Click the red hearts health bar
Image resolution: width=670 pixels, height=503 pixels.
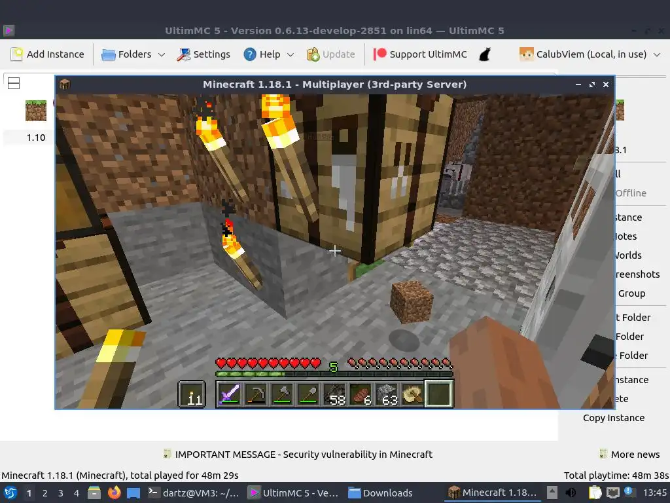click(268, 363)
